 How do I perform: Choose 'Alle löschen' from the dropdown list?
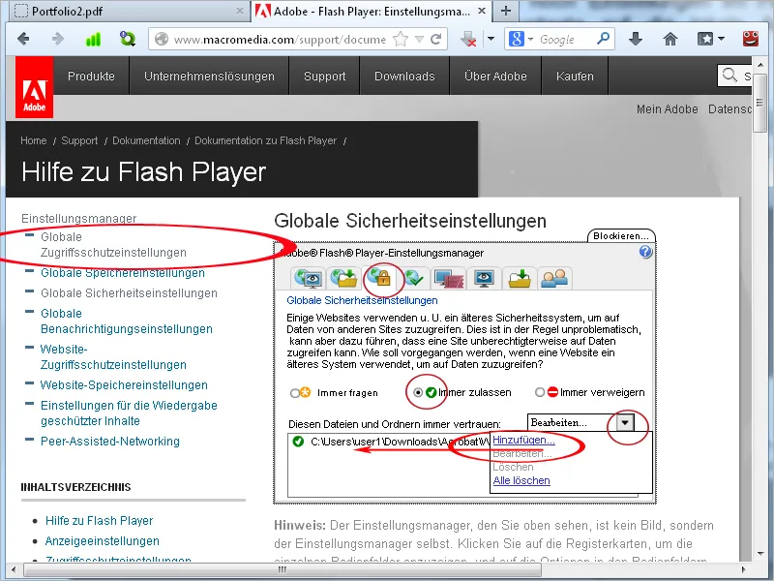point(521,480)
